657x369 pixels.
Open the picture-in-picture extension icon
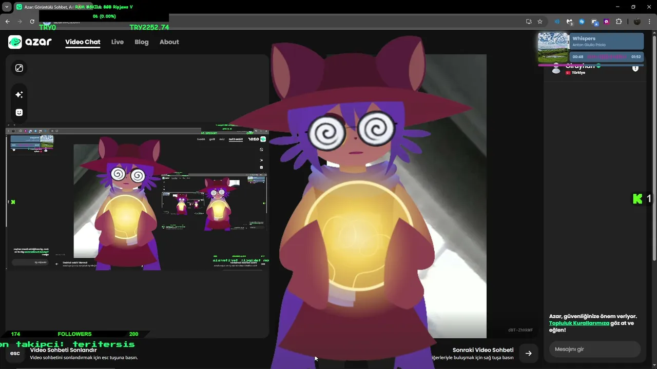click(x=594, y=22)
